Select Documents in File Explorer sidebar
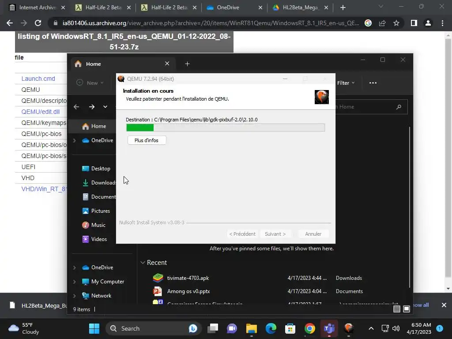Screen dimensions: 452x339 point(99,197)
